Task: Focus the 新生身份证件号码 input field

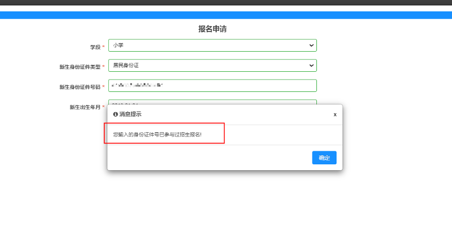Action: 212,86
